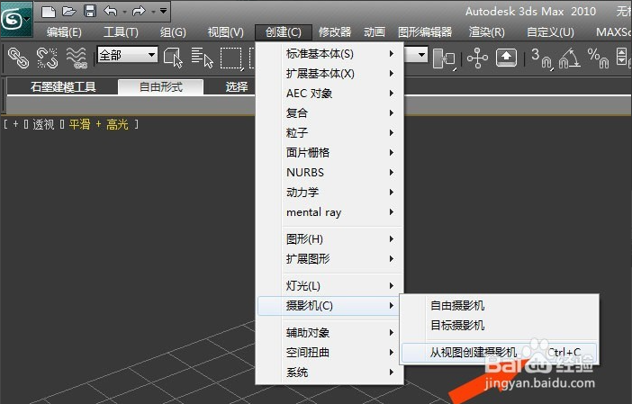632x404 pixels.
Task: Create a new scene from quick toolbar
Action: [48, 12]
